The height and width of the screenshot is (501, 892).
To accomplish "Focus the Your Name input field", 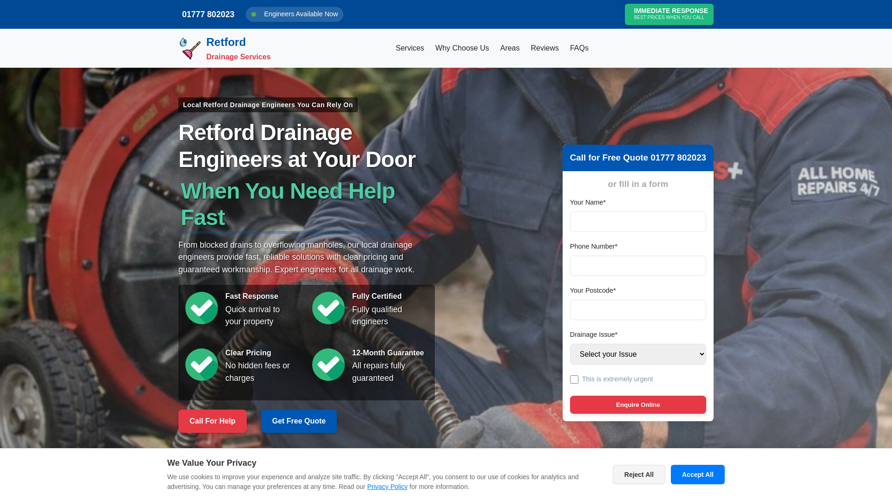I will click(638, 222).
